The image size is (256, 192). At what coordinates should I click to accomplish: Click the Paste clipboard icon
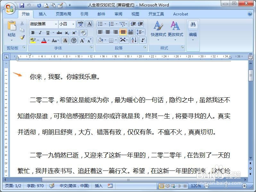point(12,26)
